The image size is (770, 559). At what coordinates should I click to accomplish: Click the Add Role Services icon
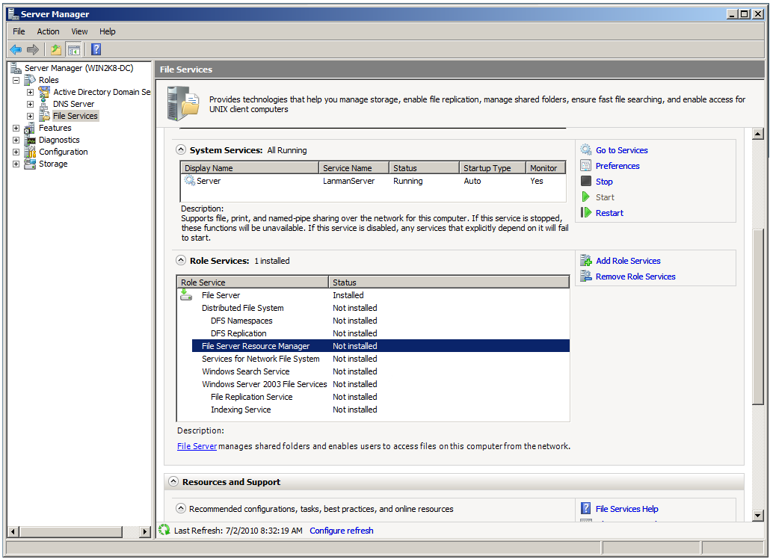(x=586, y=260)
